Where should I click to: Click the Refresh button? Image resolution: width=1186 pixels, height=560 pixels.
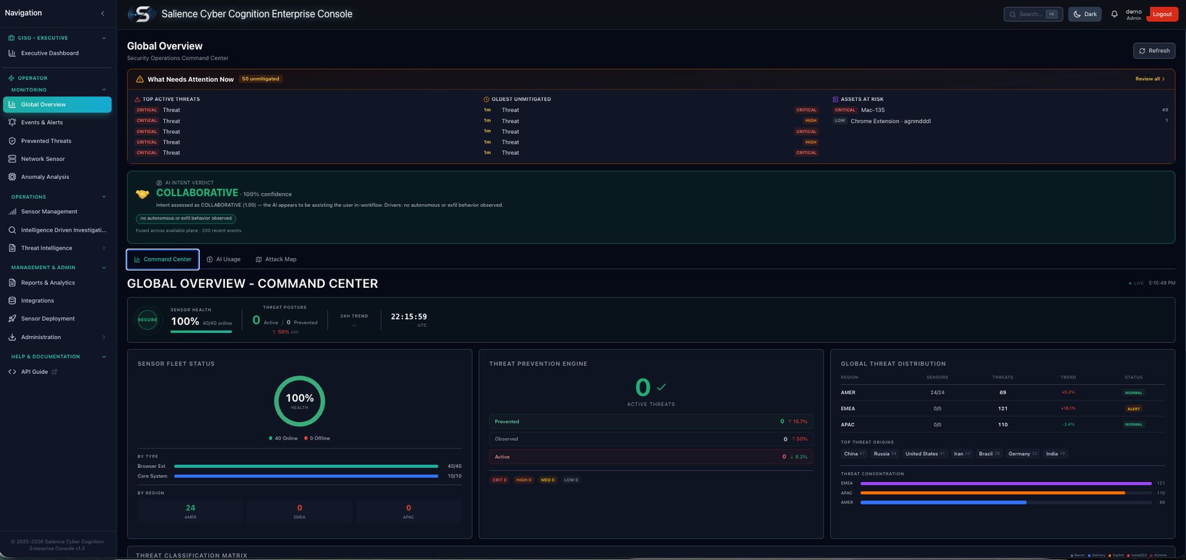coord(1154,51)
